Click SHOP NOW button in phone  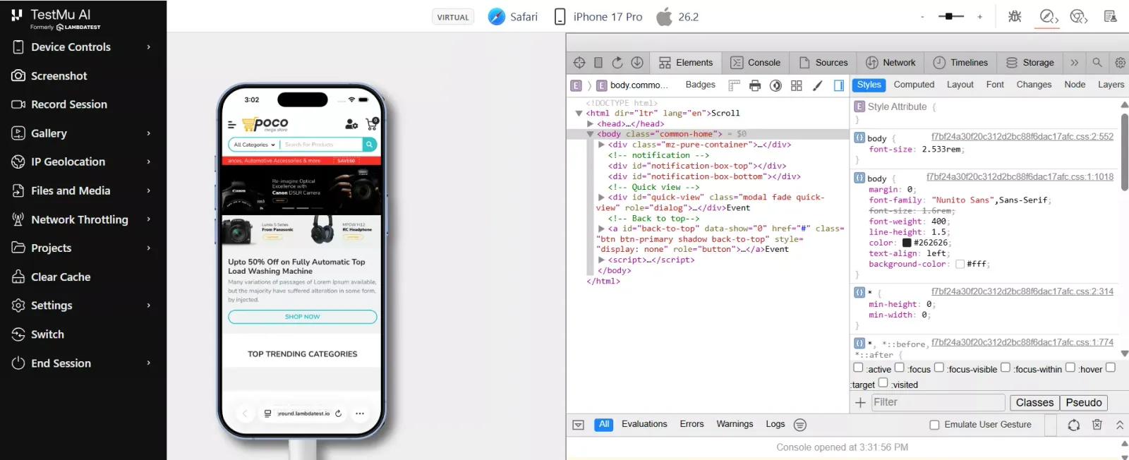point(303,317)
